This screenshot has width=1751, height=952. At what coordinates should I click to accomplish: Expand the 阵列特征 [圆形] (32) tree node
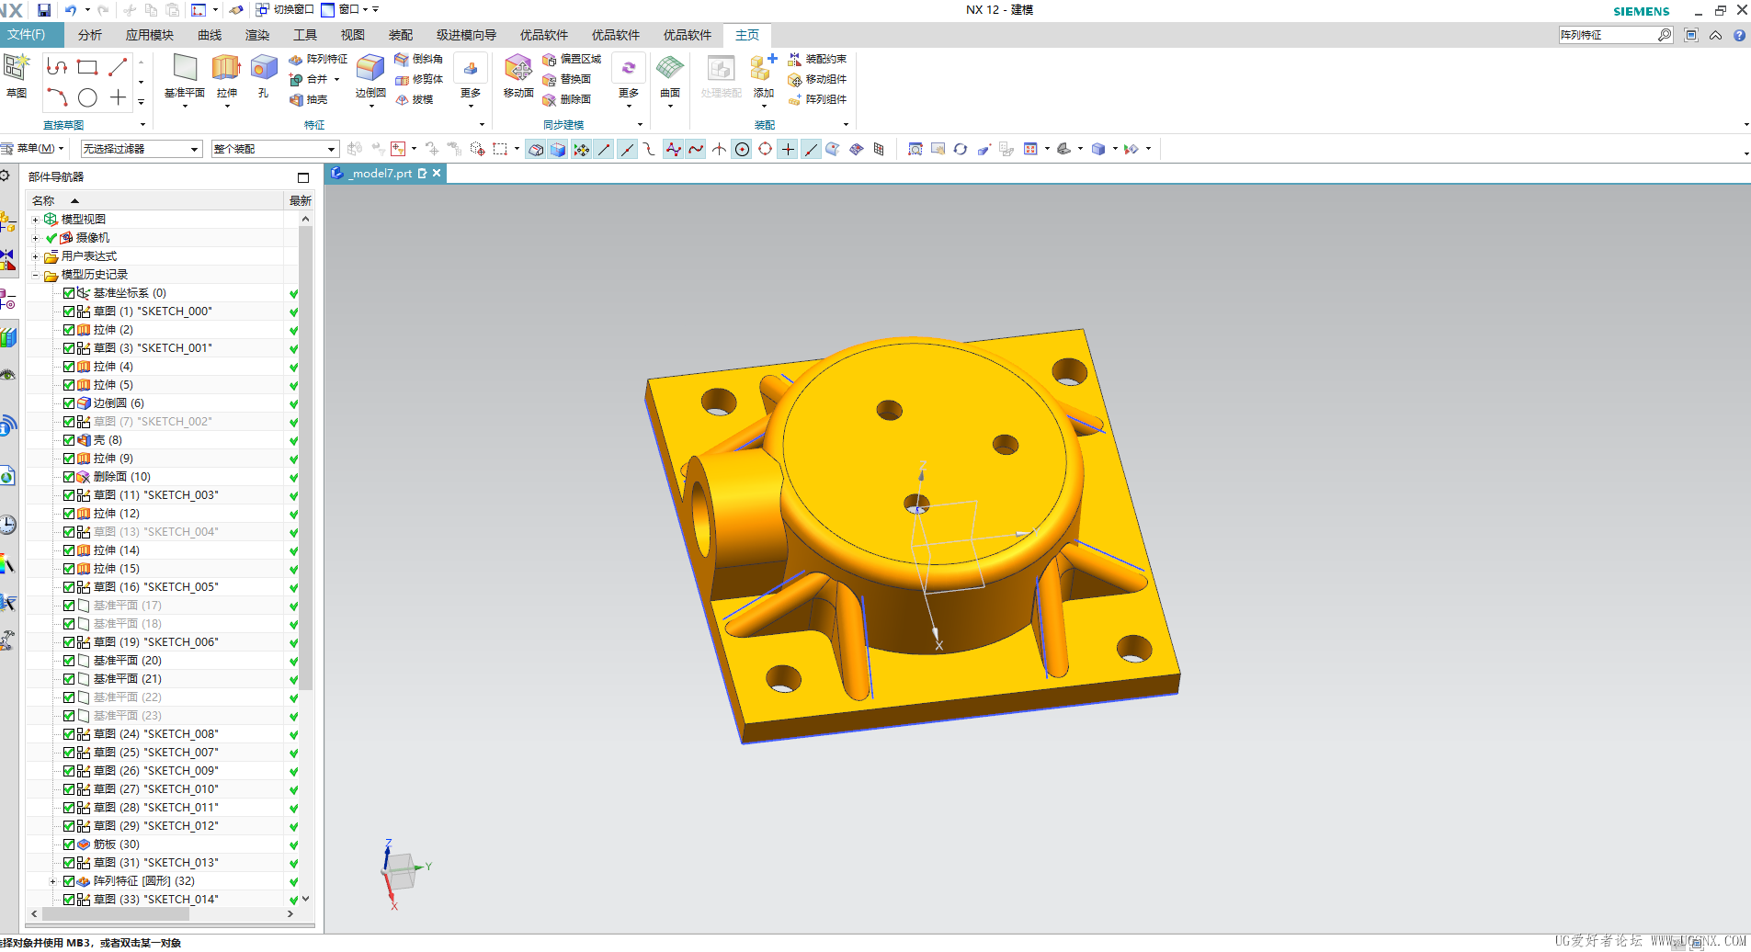(53, 881)
